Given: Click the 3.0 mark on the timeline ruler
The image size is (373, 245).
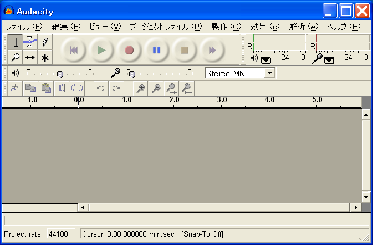Looking at the screenshot, I should click(222, 99).
